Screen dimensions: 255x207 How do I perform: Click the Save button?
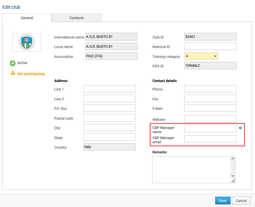click(x=223, y=201)
